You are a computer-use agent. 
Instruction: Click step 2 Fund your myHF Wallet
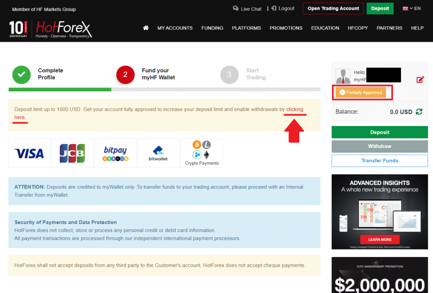(125, 74)
